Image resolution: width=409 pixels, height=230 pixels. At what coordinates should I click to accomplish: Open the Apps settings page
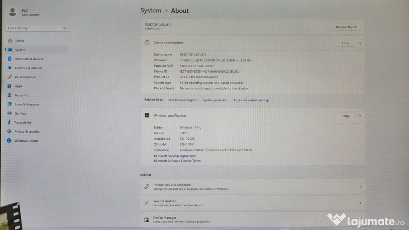pos(18,86)
